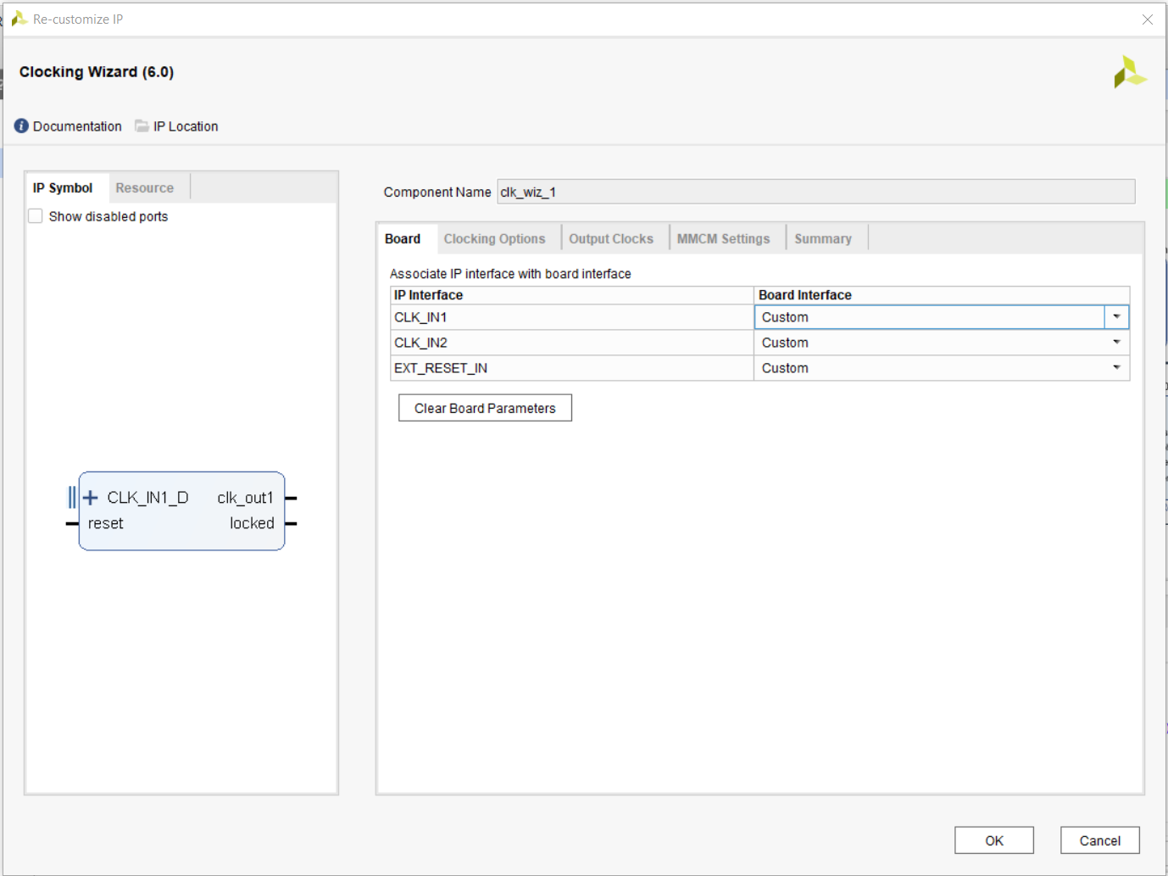
Task: Select the Board tab
Action: pos(403,238)
